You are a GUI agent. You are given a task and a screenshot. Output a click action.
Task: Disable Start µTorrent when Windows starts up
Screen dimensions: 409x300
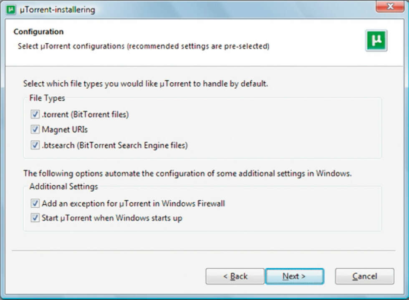click(x=35, y=217)
